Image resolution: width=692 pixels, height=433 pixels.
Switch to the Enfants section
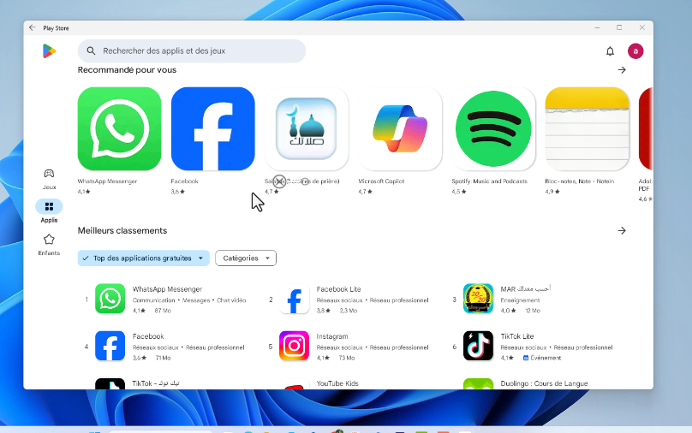tap(49, 245)
